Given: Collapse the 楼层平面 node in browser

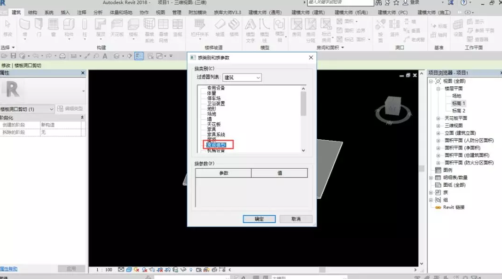Looking at the screenshot, I should click(x=438, y=89).
